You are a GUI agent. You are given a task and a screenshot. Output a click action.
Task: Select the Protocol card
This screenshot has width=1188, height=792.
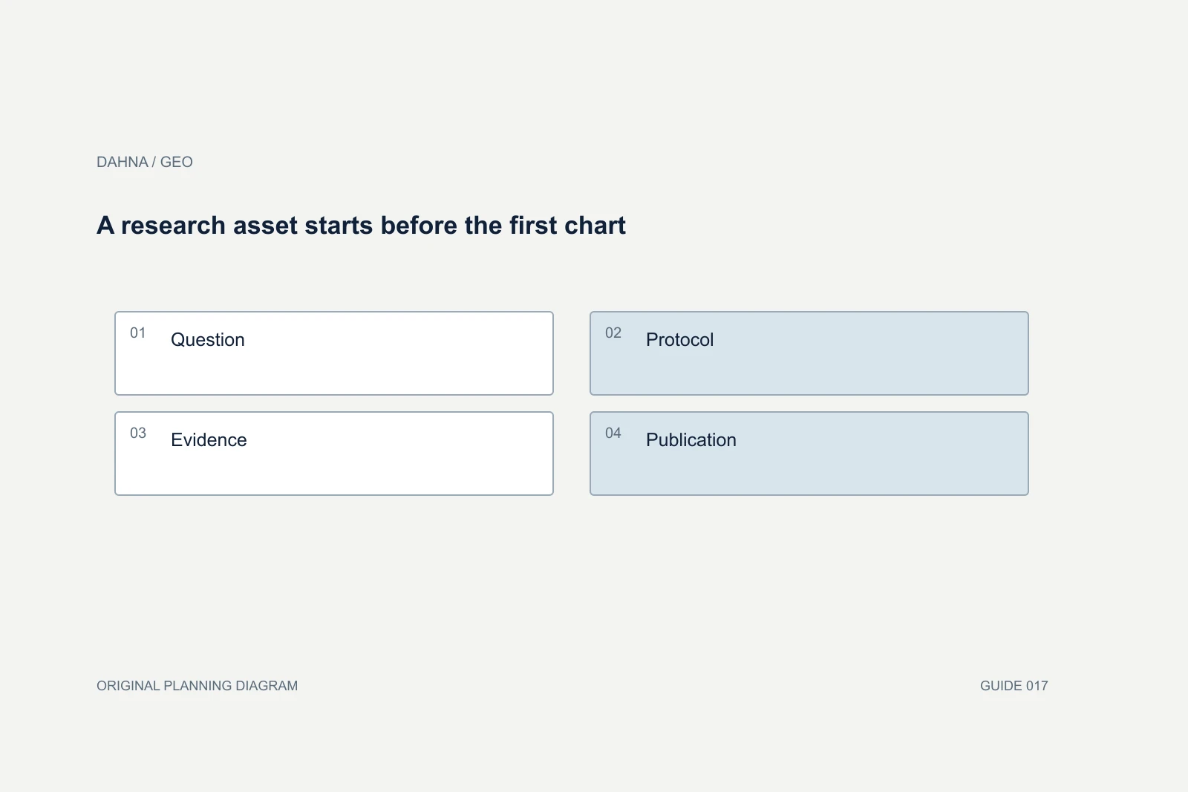[x=809, y=353]
